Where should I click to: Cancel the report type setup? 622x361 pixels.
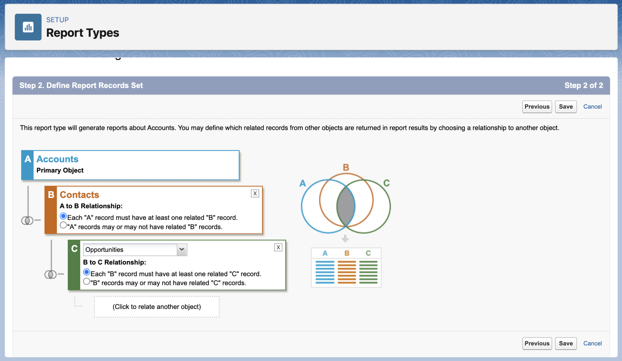(592, 106)
